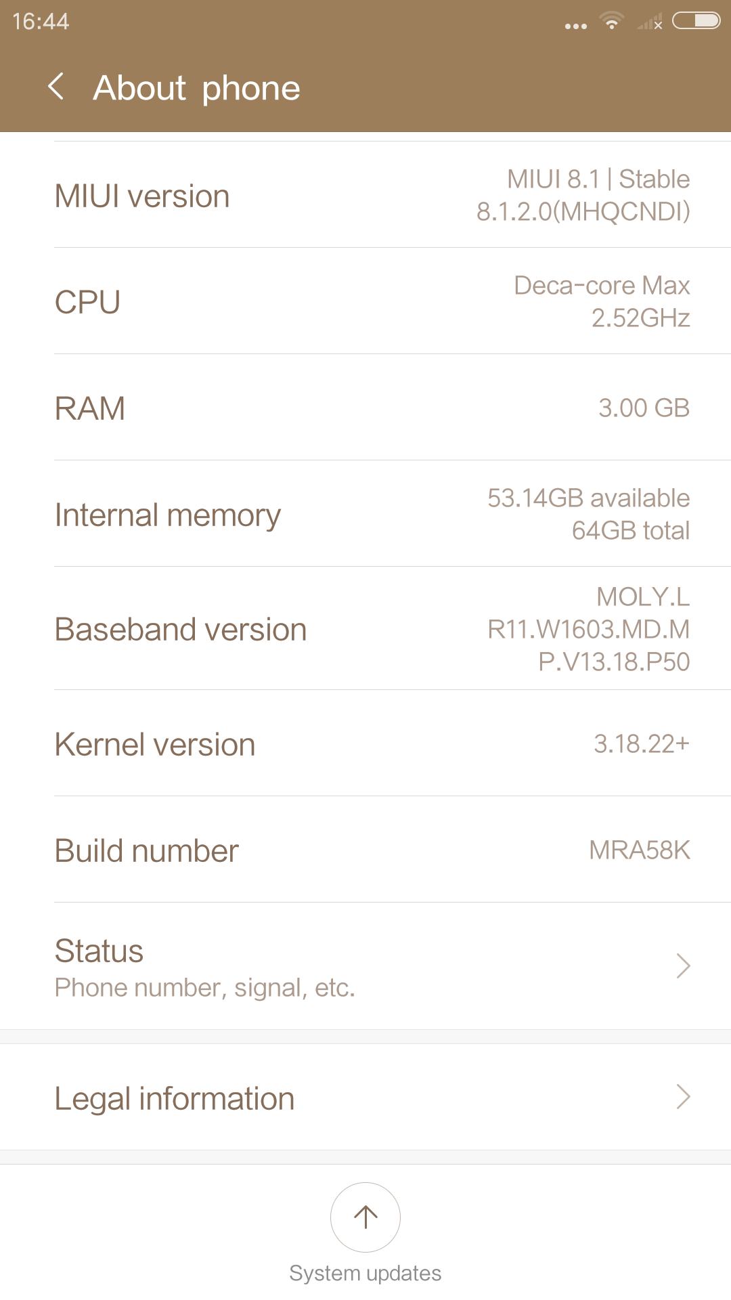731x1300 pixels.
Task: Tap the CPU information row
Action: coord(365,301)
